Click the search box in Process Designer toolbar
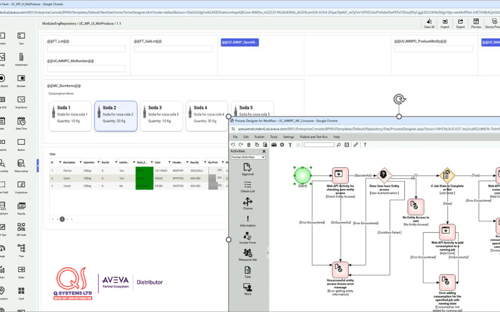Screen dimensions: 500x312 319,145
